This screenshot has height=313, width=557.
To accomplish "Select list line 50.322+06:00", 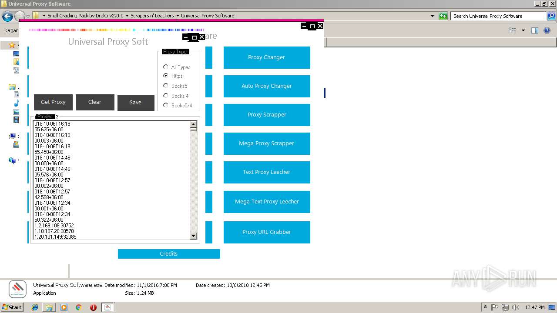I will [x=49, y=220].
